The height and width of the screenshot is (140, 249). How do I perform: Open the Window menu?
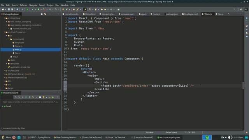pos(65,5)
